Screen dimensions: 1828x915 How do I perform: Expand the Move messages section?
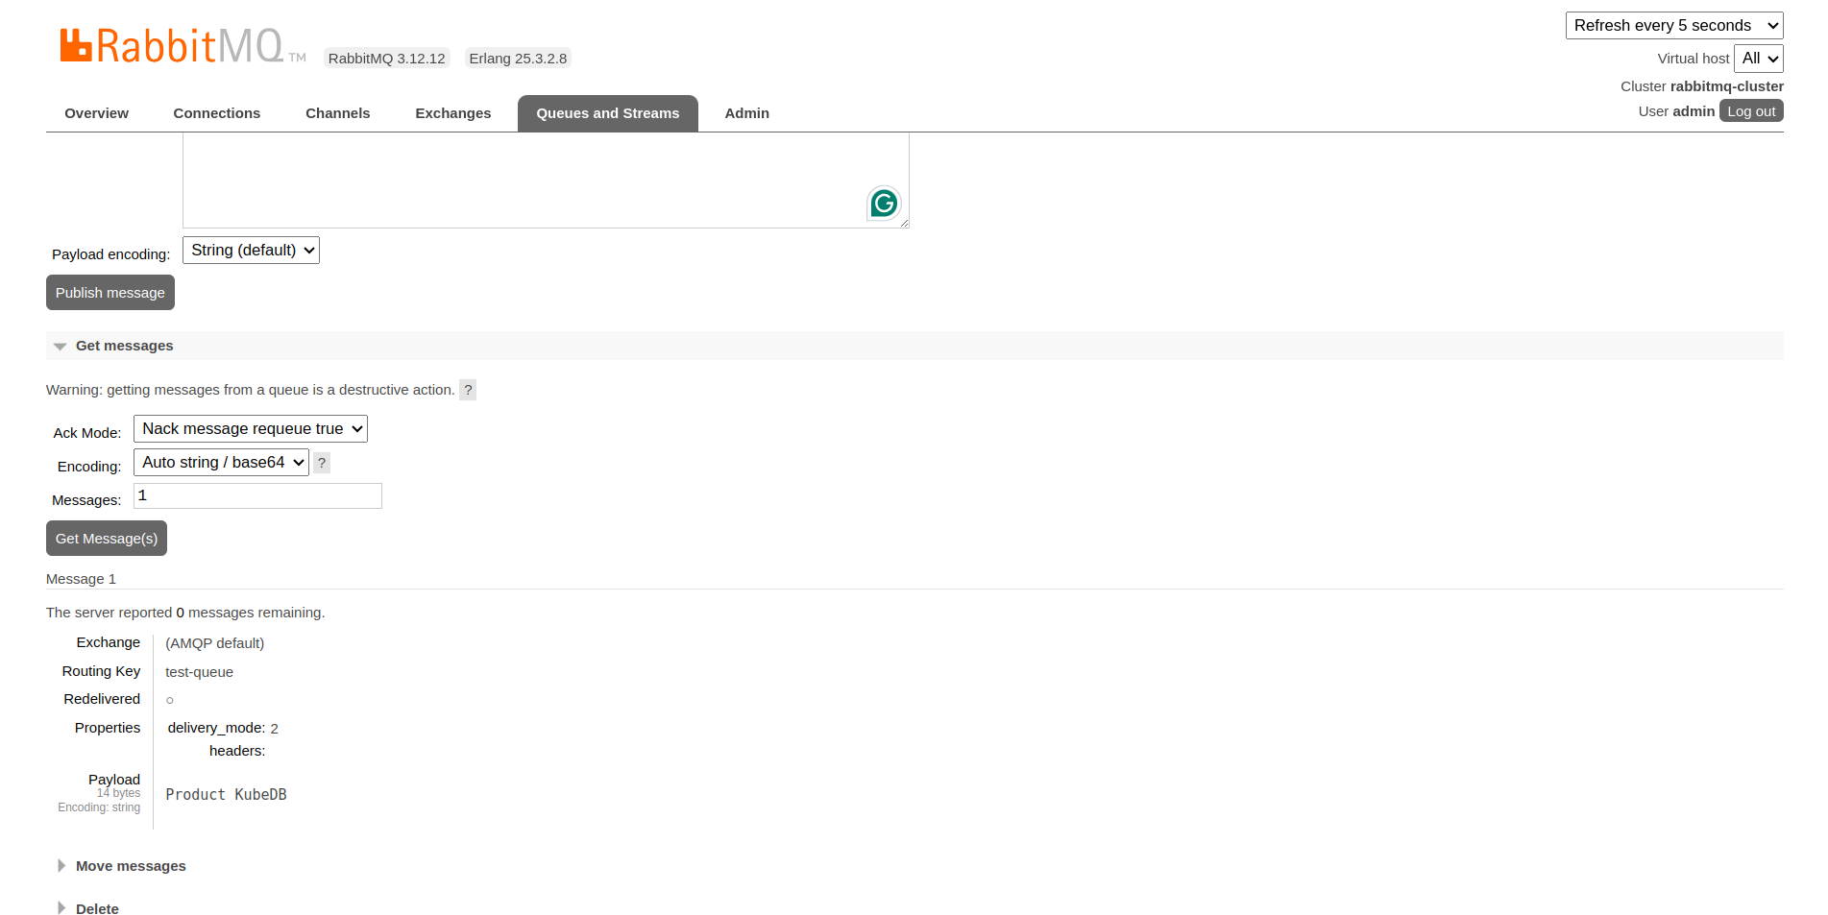(130, 866)
